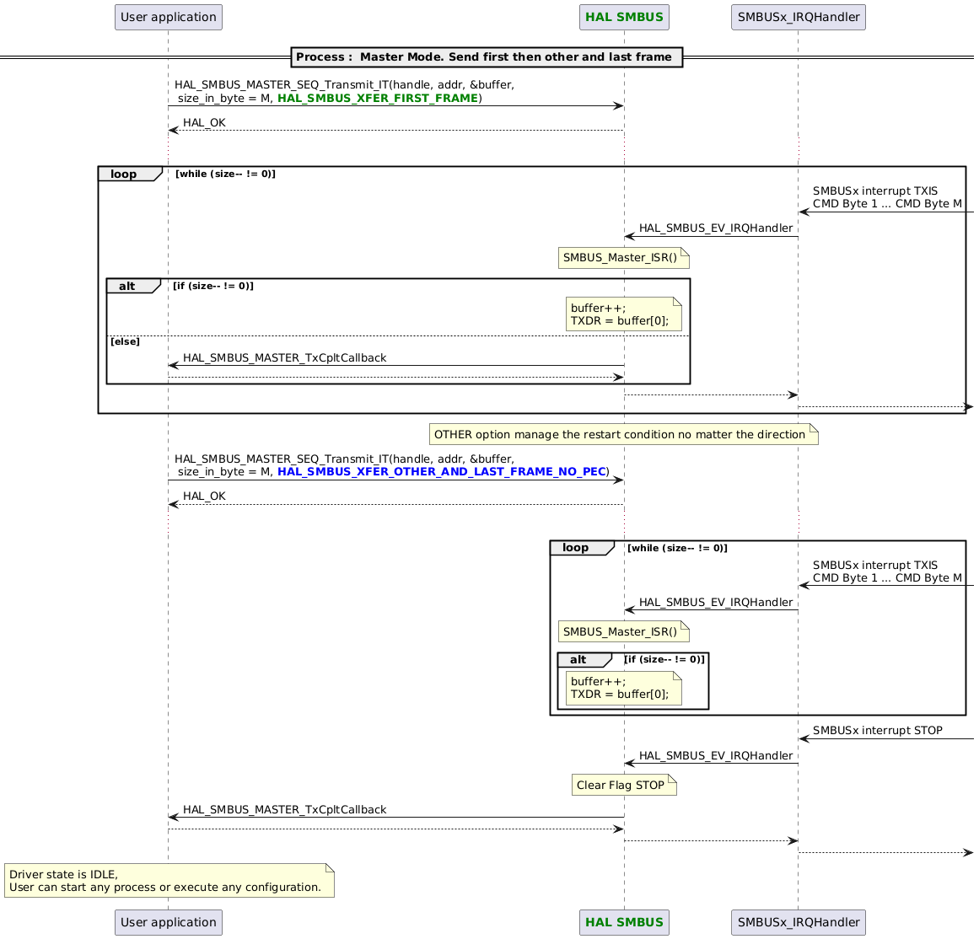Select the OTHER option restart condition note
The height and width of the screenshot is (939, 979).
(x=623, y=434)
